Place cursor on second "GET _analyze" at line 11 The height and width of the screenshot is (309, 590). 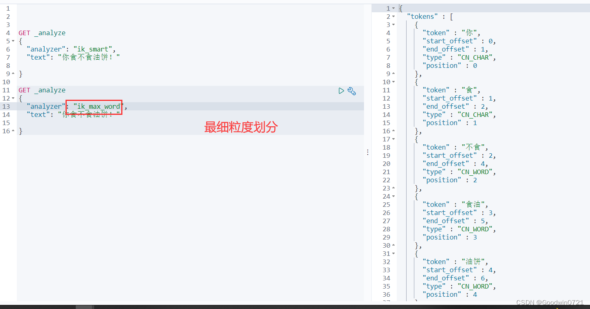click(x=42, y=90)
